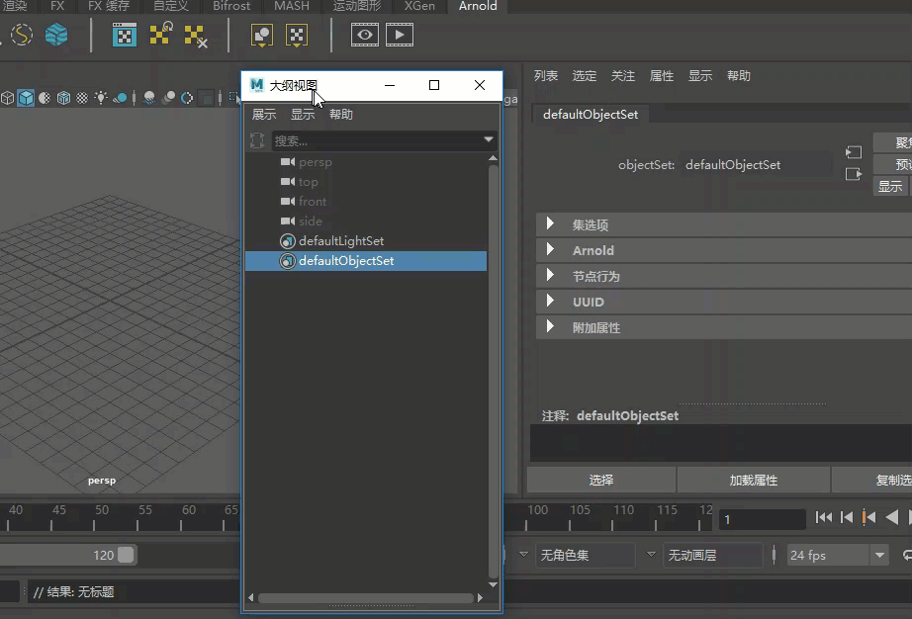Click the 选择 button
Image resolution: width=912 pixels, height=619 pixels.
pos(600,481)
